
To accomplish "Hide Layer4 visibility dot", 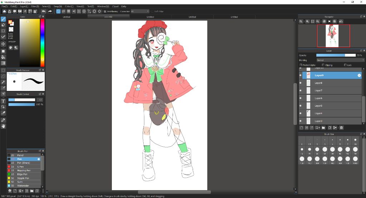I will pyautogui.click(x=301, y=113).
